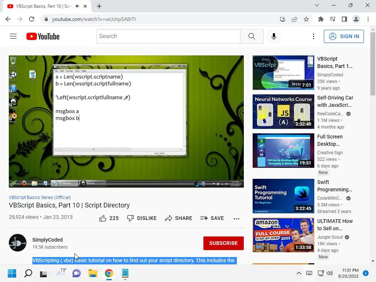Open SimplyCoded channel avatar

18,243
